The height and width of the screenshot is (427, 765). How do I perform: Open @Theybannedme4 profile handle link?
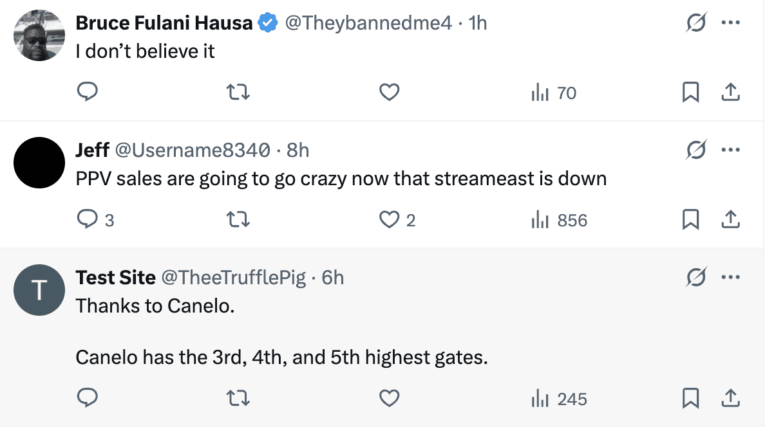(x=368, y=24)
